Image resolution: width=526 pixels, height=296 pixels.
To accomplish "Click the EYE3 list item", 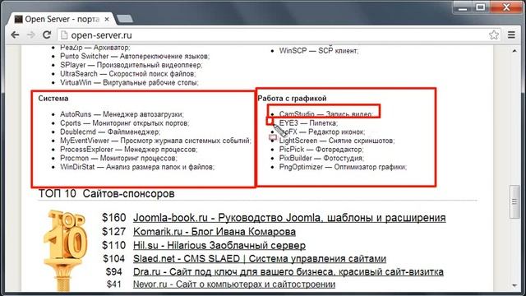I will click(x=308, y=123).
